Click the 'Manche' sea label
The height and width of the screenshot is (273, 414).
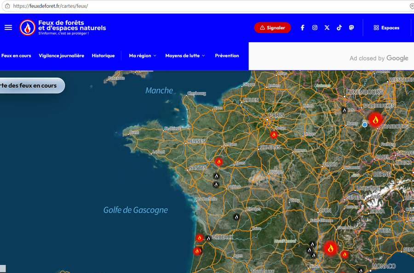click(159, 91)
